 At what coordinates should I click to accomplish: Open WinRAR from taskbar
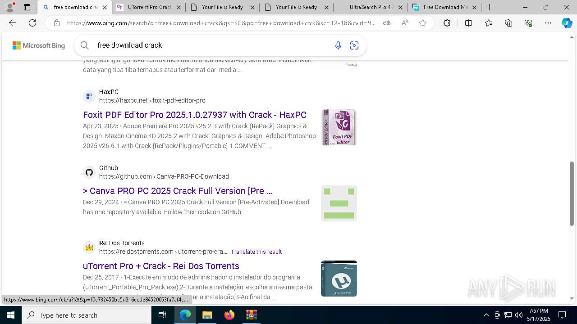(x=251, y=315)
